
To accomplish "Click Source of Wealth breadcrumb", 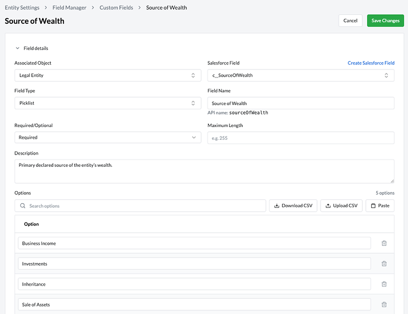I will pos(167,8).
